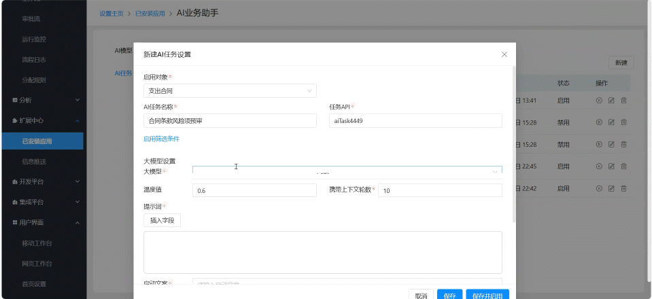
Task: Open the 大模型 selection dropdown
Action: [347, 172]
